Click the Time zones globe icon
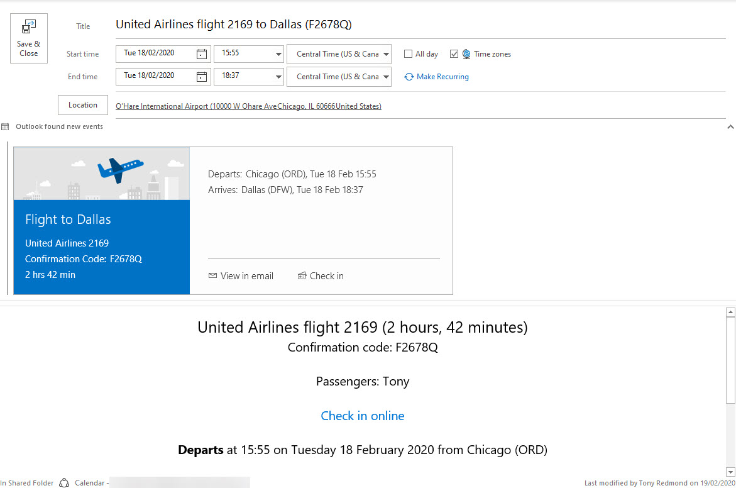 pos(466,54)
